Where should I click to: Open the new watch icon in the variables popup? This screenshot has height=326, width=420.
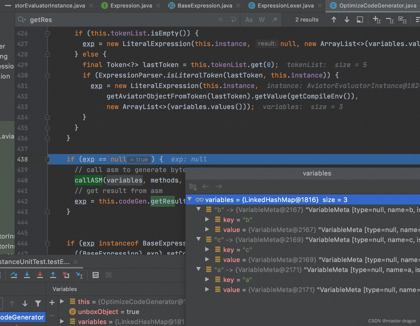pyautogui.click(x=193, y=186)
